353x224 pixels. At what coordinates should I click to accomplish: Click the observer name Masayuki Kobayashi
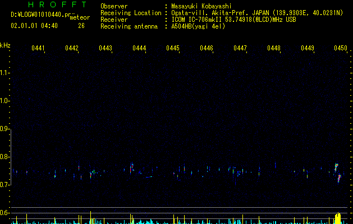[x=201, y=6]
